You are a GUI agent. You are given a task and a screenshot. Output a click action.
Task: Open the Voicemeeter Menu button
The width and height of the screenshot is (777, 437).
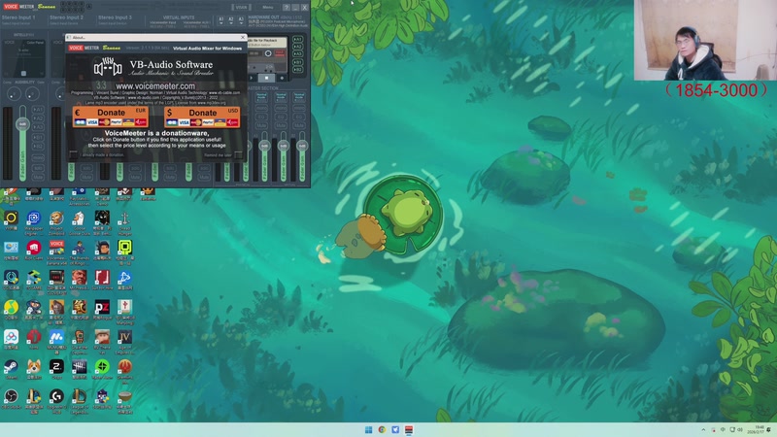(268, 7)
